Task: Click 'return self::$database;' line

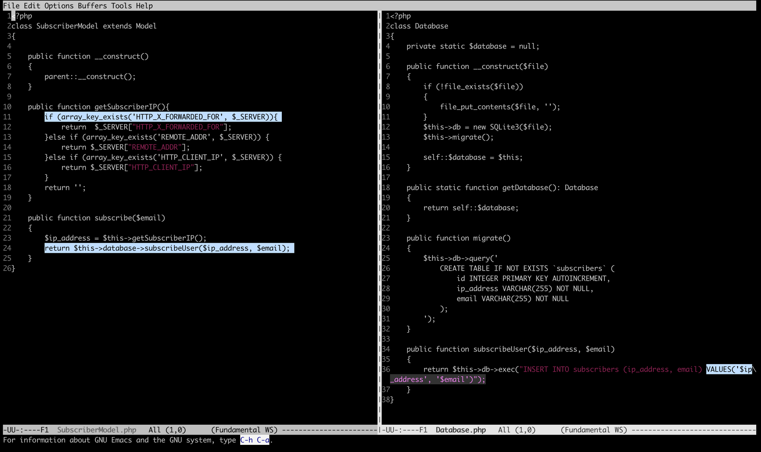Action: point(471,208)
